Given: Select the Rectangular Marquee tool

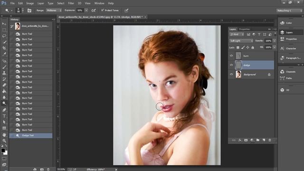Looking at the screenshot, I should (4, 30).
